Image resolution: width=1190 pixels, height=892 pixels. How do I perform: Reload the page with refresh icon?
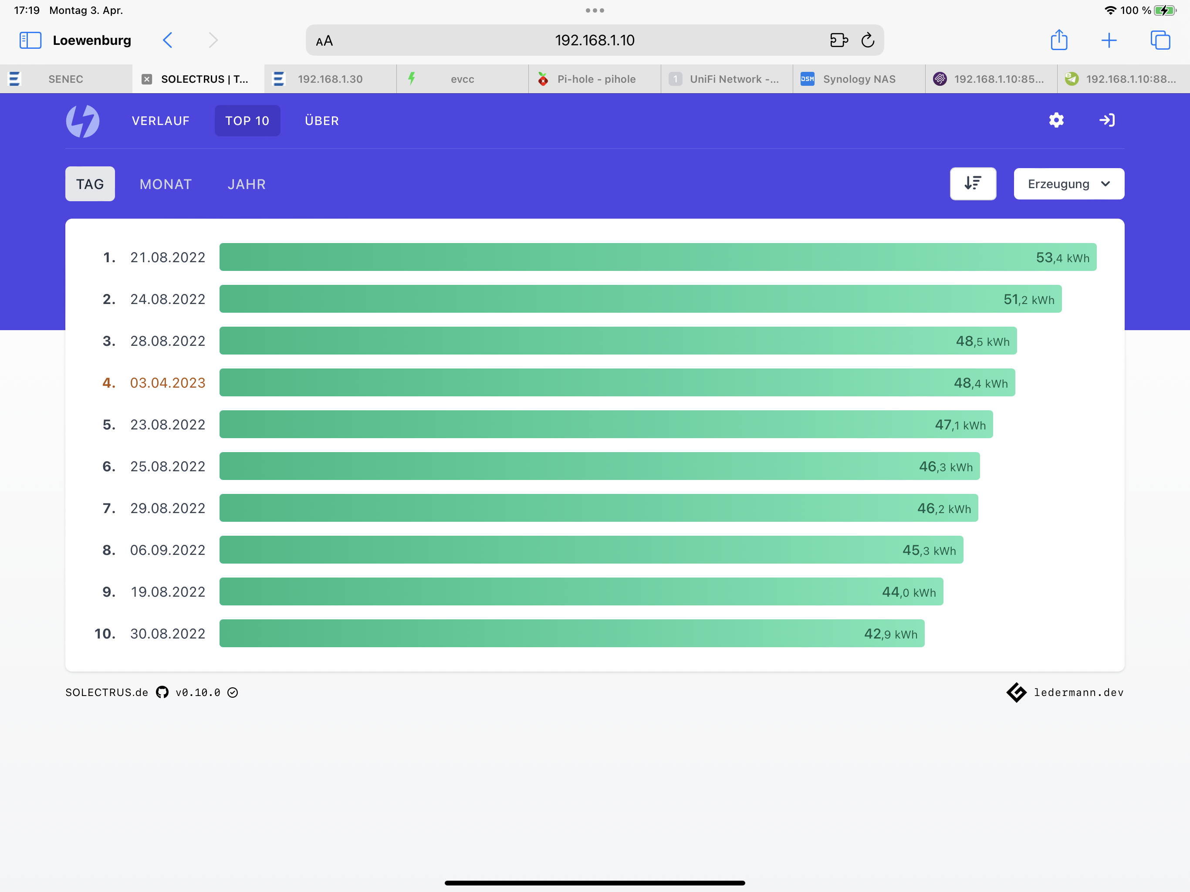[x=867, y=41]
